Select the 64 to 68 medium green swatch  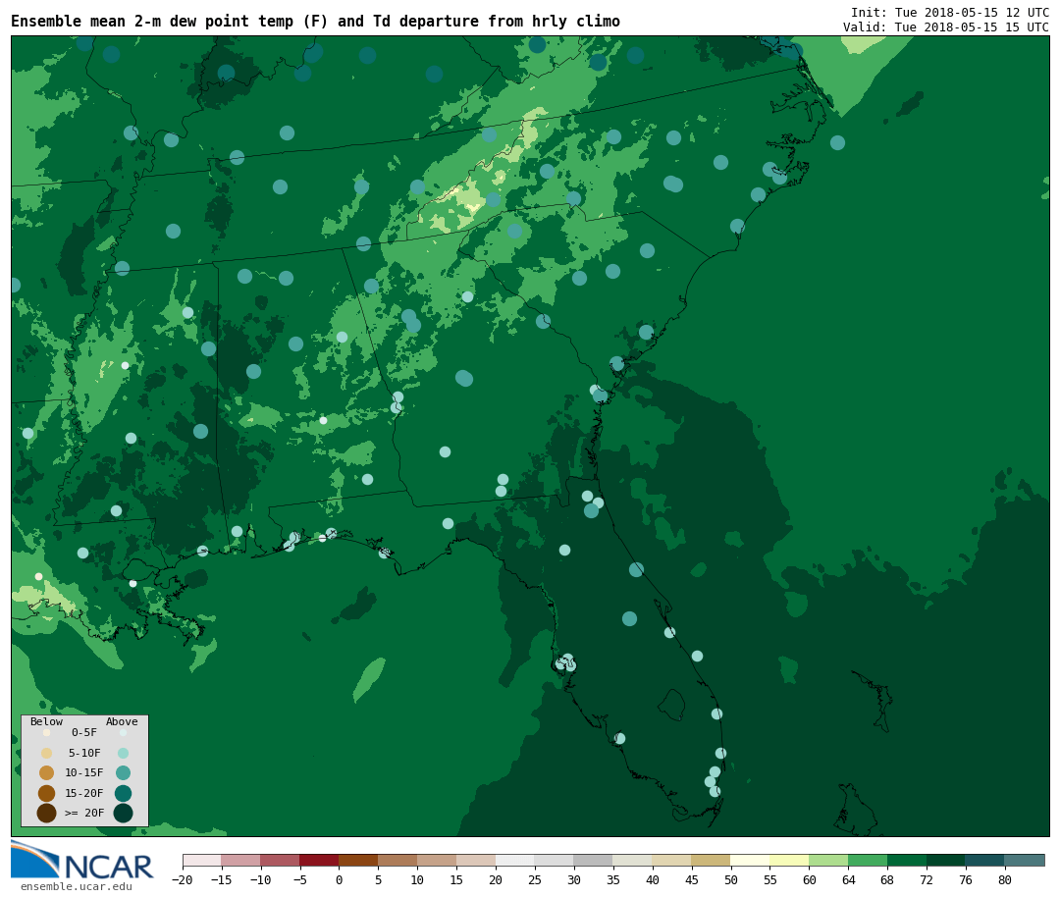click(869, 860)
